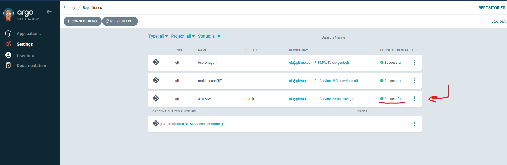Open the k3s-services.git repository link
This screenshot has height=165, width=507.
[x=323, y=81]
